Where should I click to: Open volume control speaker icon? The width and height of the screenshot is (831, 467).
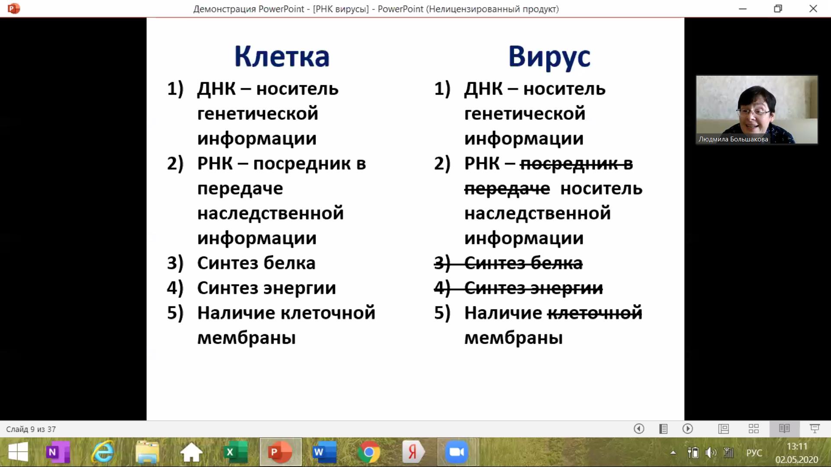[x=711, y=453]
